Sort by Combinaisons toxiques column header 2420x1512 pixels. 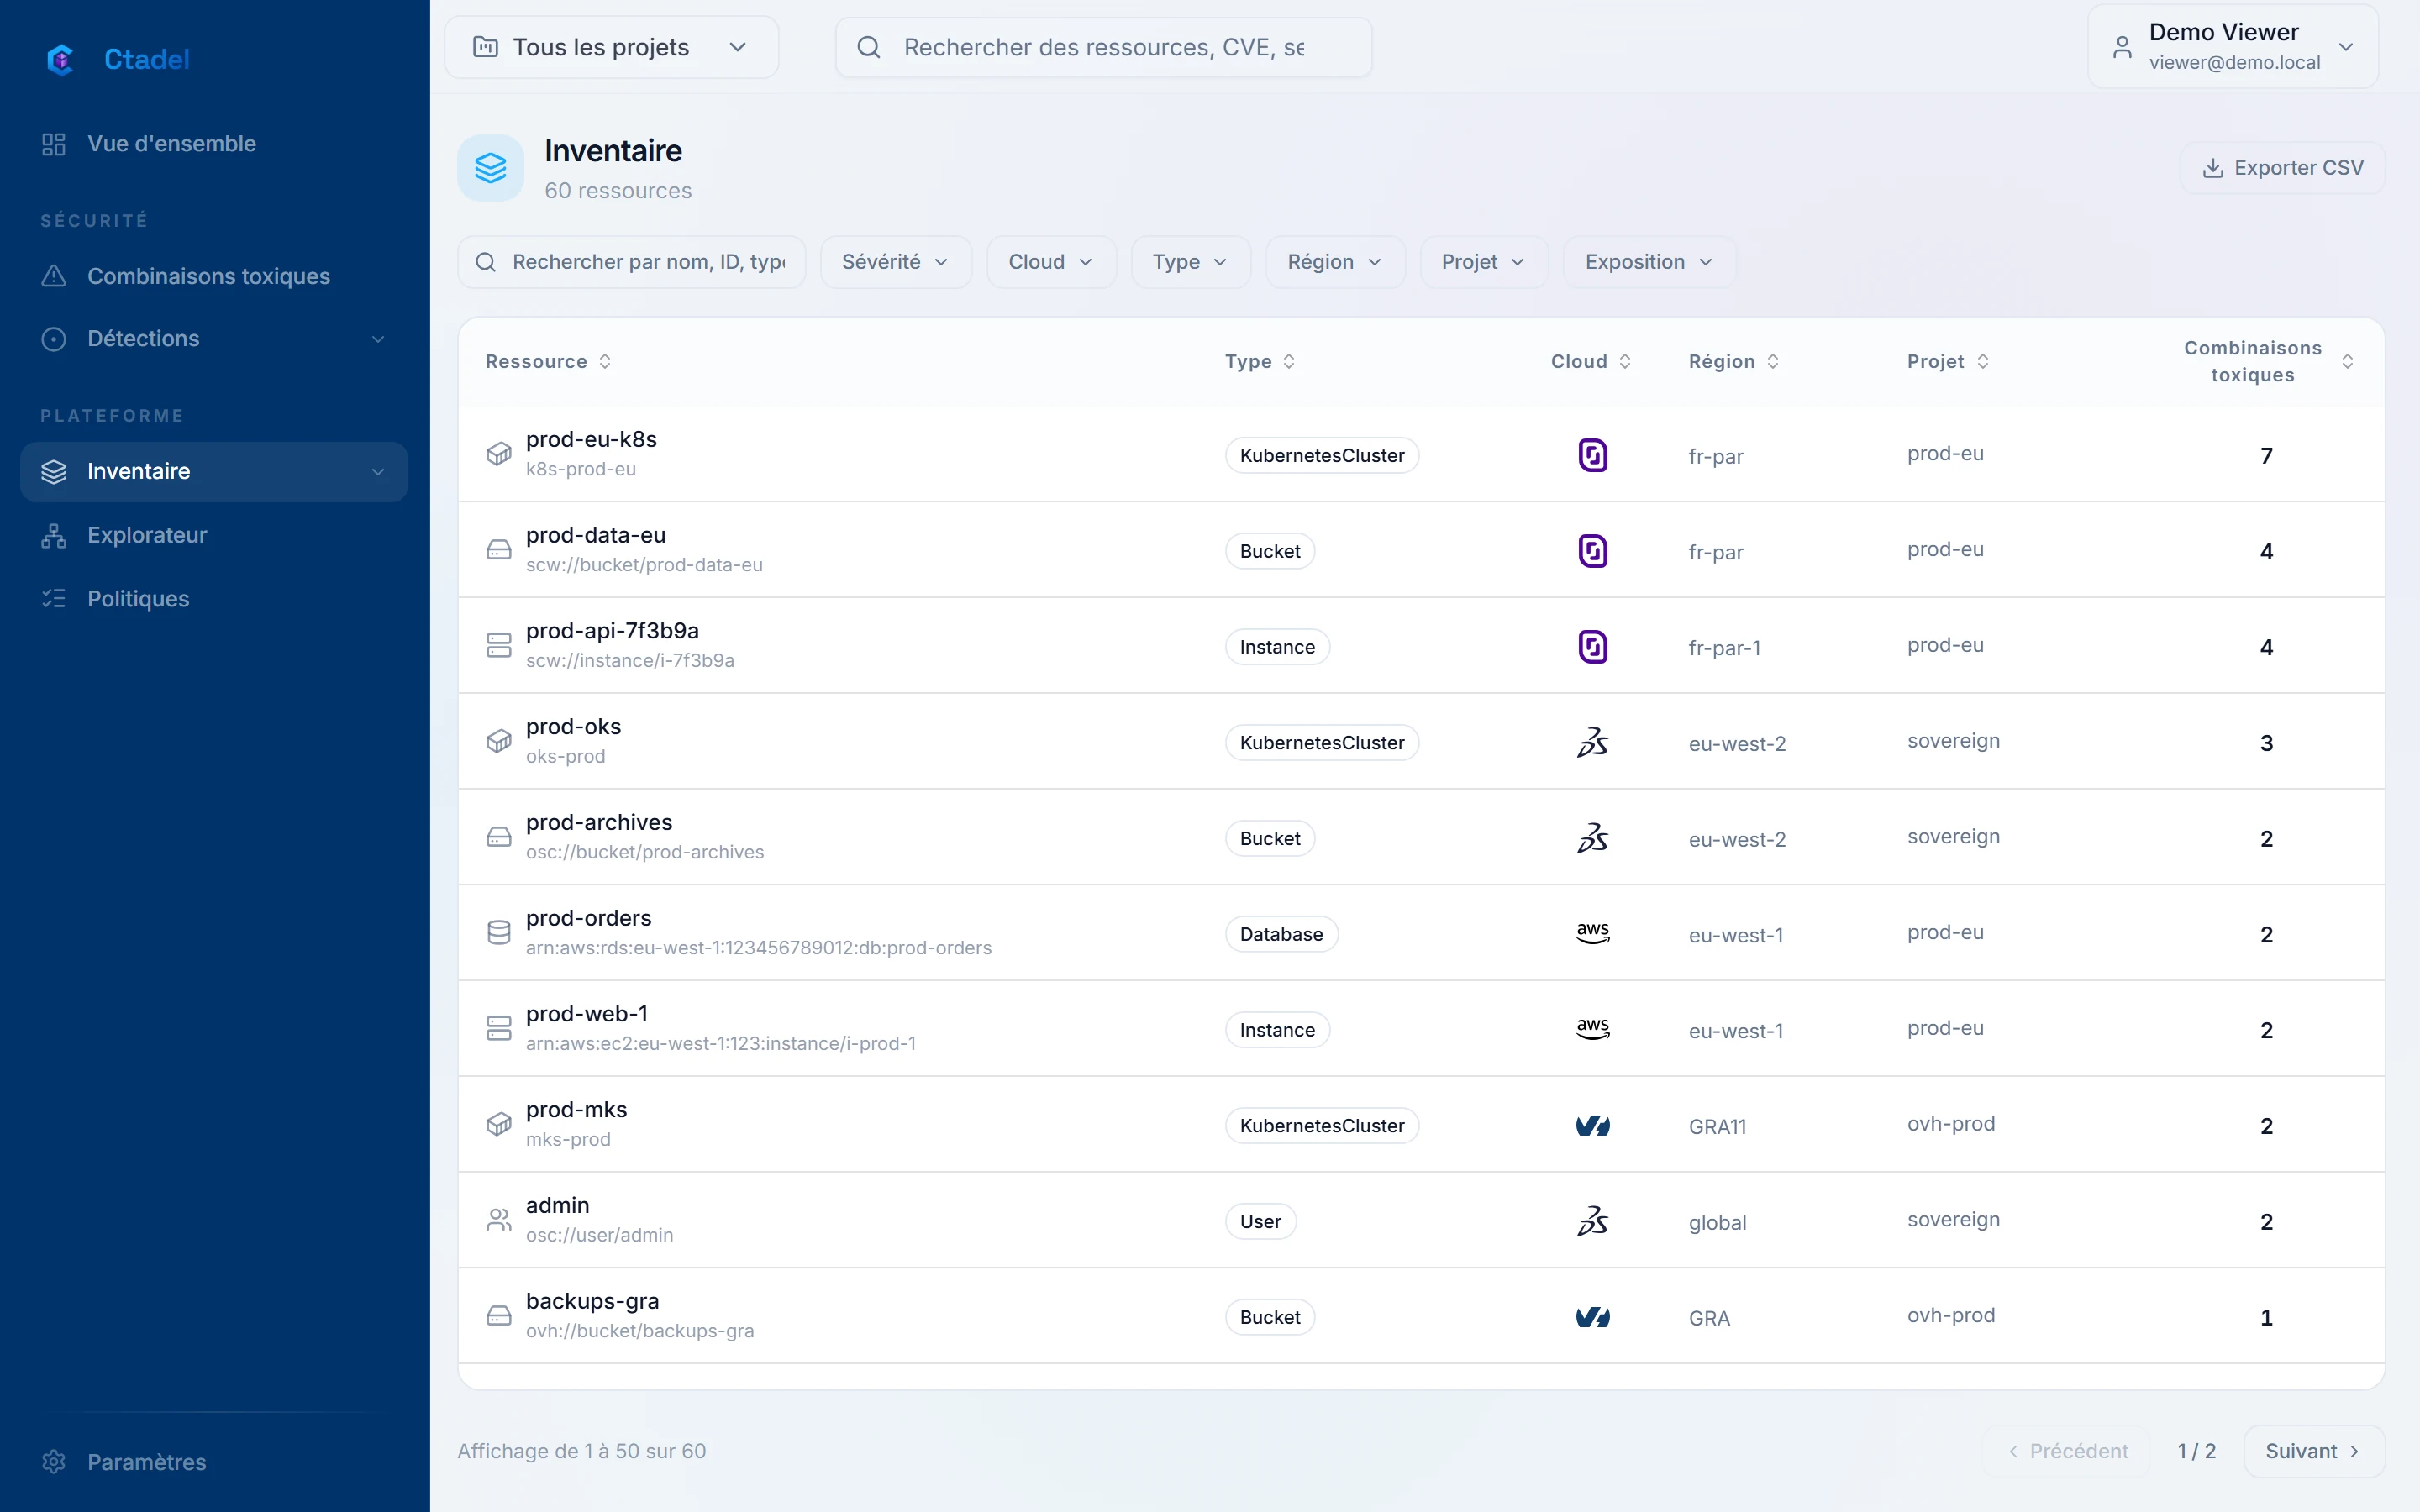coord(2268,361)
